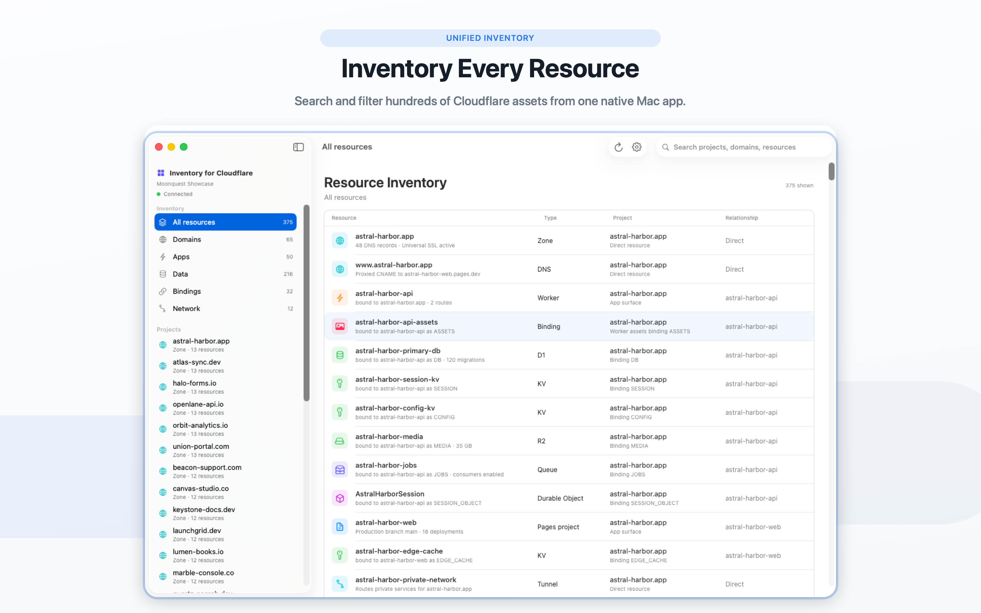This screenshot has height=613, width=981.
Task: Show the Bindings category
Action: pyautogui.click(x=225, y=292)
